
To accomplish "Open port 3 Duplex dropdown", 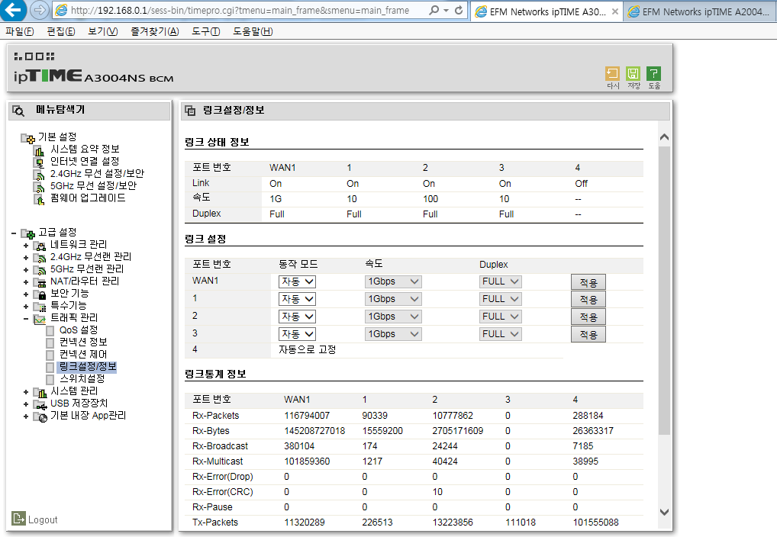I will coord(501,334).
